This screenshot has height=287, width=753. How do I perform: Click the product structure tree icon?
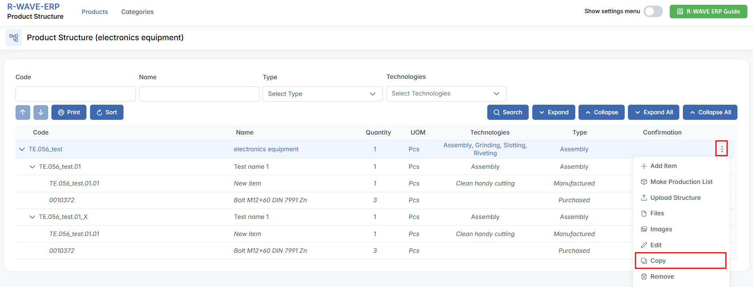(x=14, y=38)
